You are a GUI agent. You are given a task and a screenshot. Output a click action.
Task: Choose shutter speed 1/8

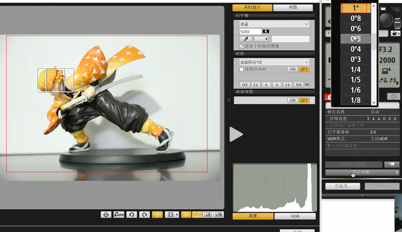point(356,100)
